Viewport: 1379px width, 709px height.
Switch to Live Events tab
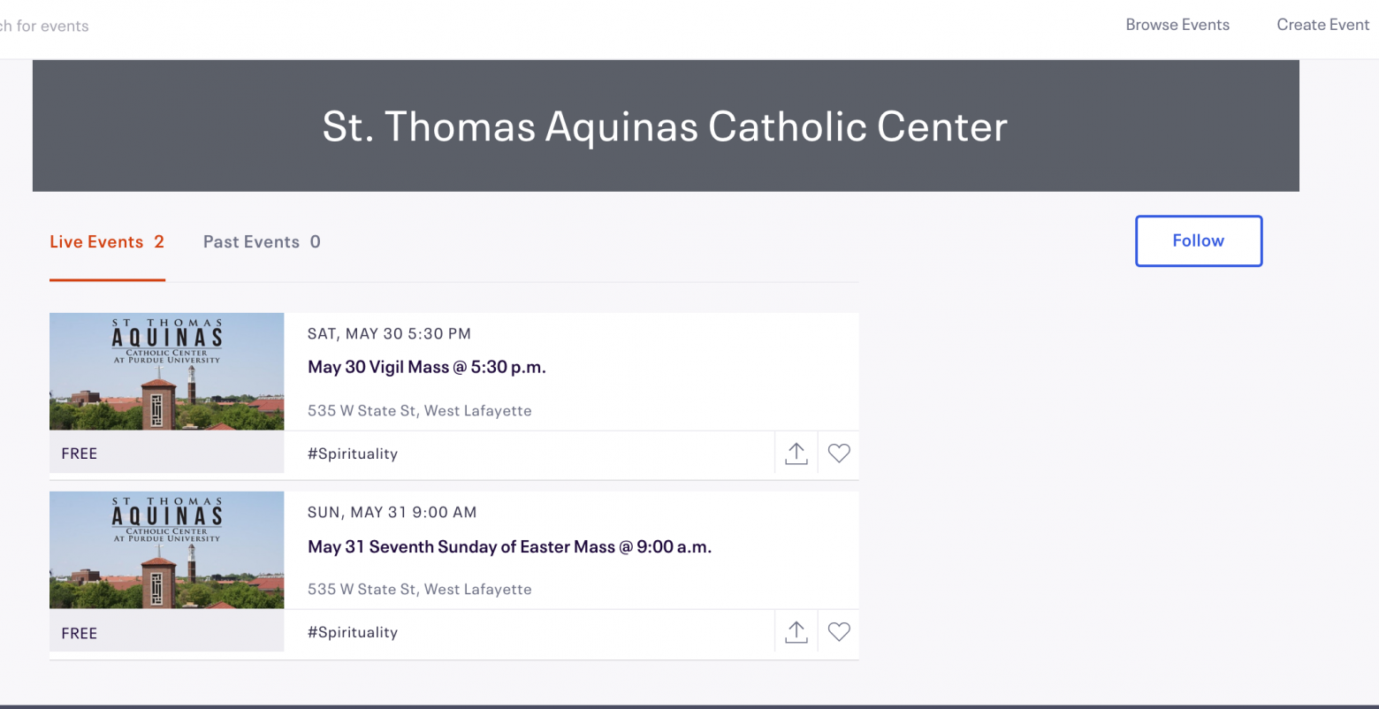click(107, 242)
